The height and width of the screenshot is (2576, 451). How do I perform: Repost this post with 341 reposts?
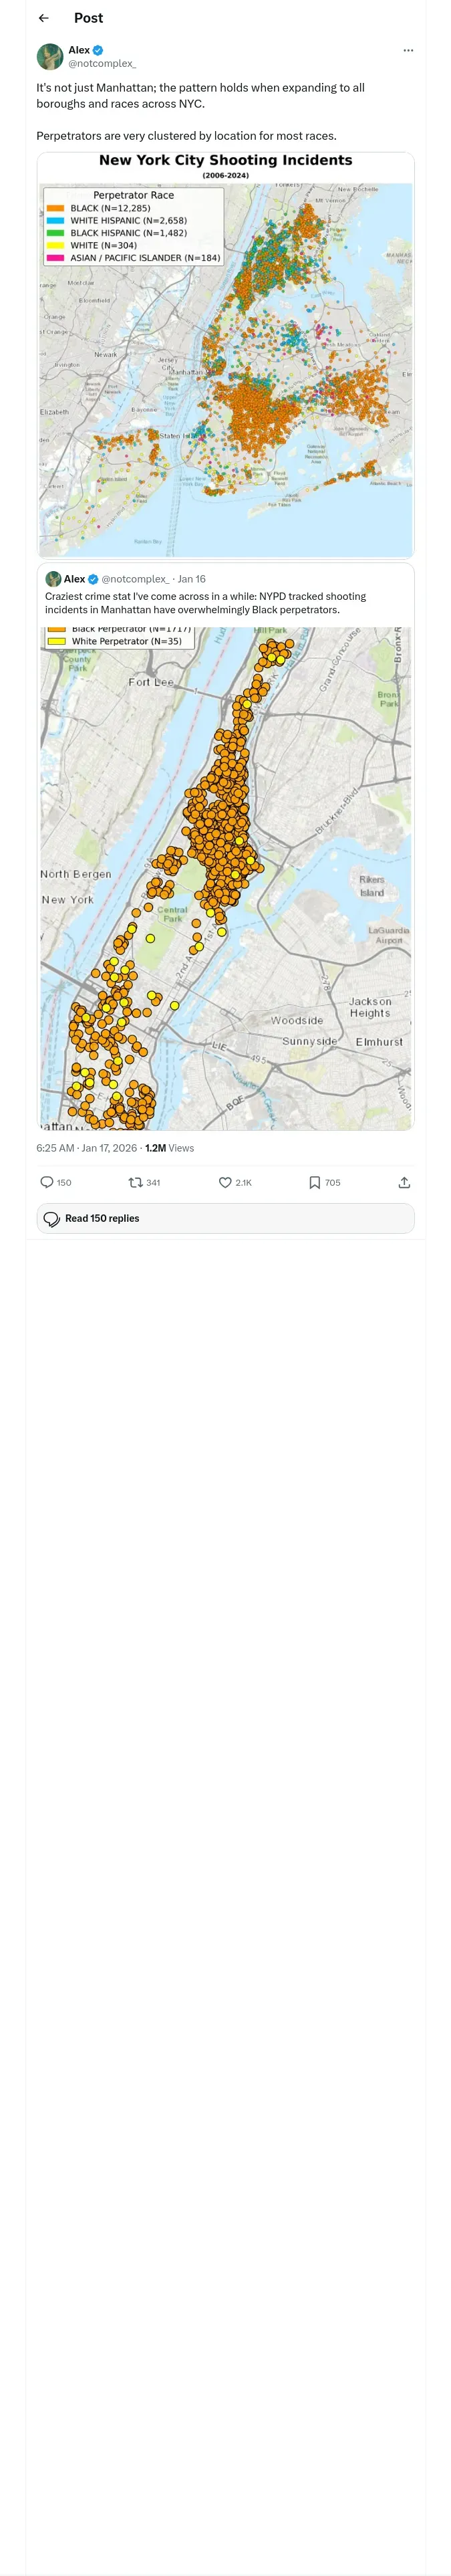tap(135, 1182)
